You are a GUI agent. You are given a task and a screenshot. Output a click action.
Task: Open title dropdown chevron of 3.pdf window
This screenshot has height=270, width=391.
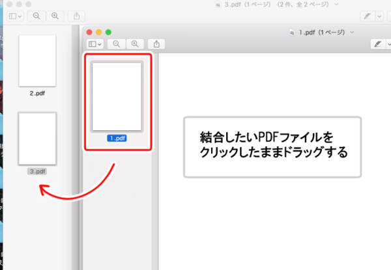tap(336, 5)
